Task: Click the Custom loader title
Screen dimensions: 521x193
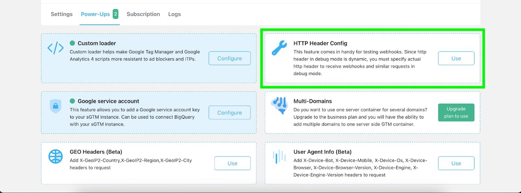Action: pyautogui.click(x=97, y=43)
